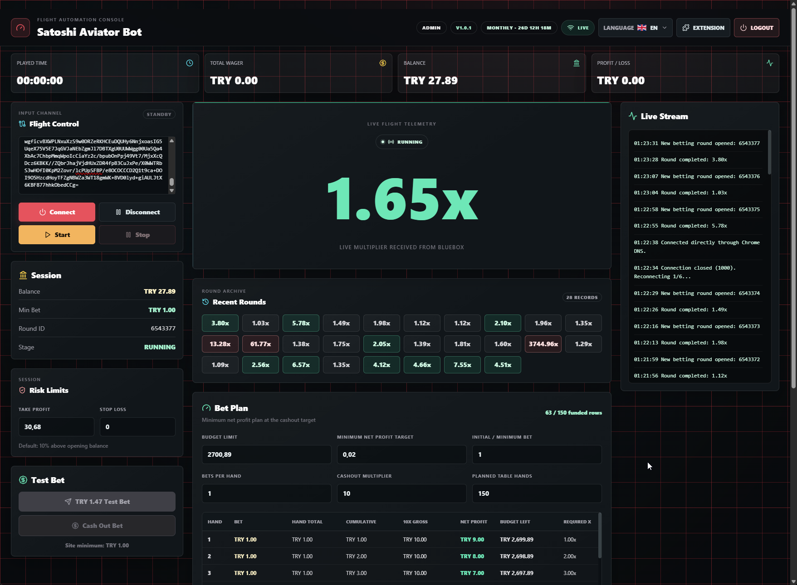This screenshot has width=797, height=585.
Task: Place the TRY 1.47 Test Bet
Action: tap(97, 502)
